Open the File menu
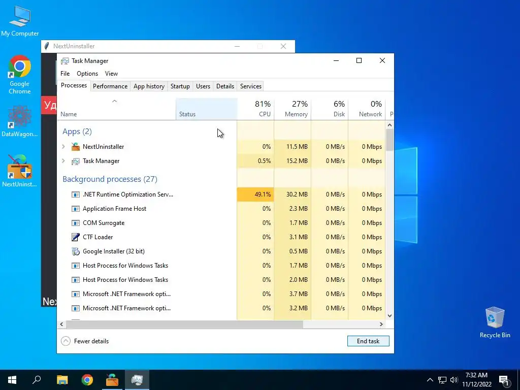This screenshot has width=520, height=390. click(x=65, y=74)
